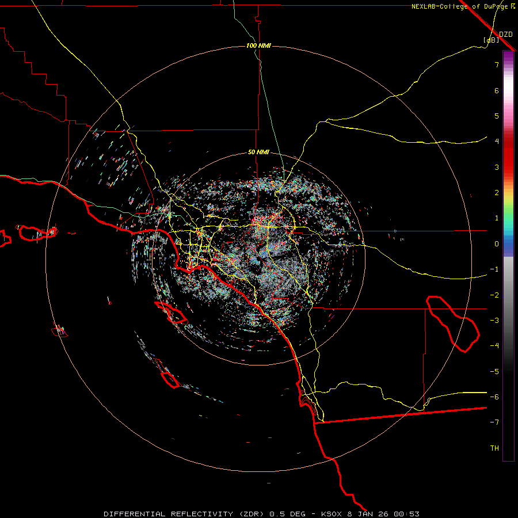
Task: Click the 00:53 time stamp
Action: click(x=407, y=514)
